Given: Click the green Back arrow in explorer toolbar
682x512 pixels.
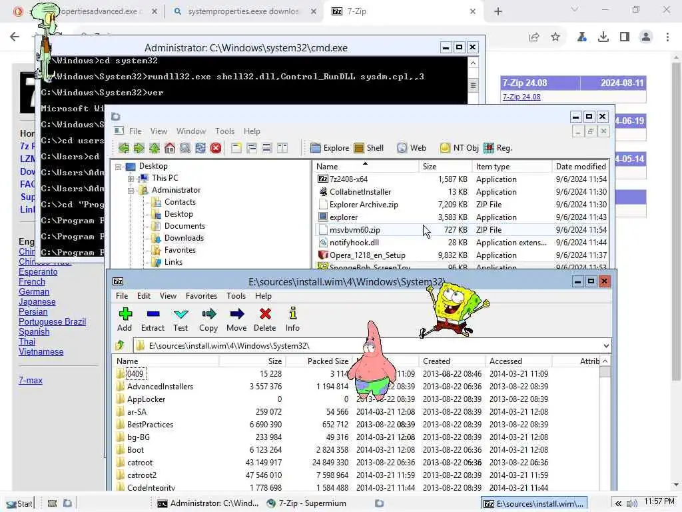Looking at the screenshot, I should click(123, 148).
